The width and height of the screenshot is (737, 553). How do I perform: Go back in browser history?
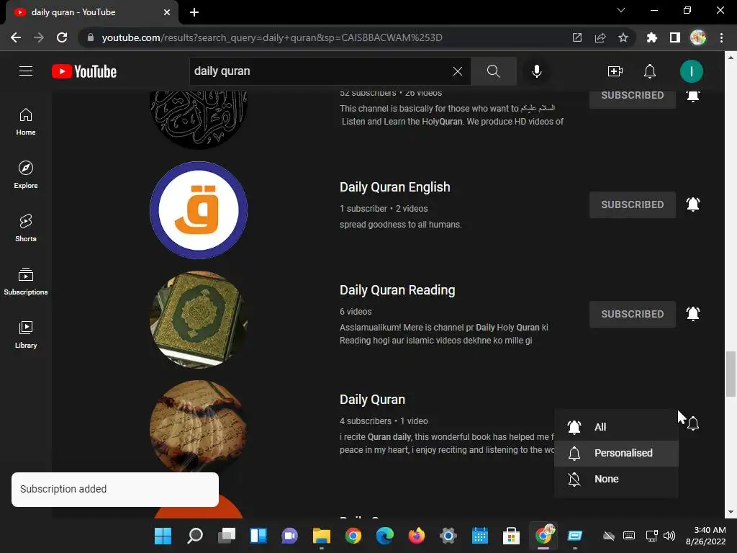pos(16,37)
